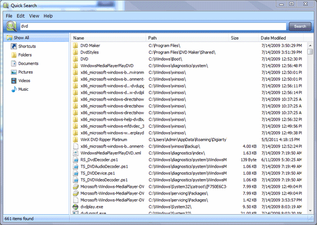This screenshot has height=225, width=317.
Task: Click the resize grip in status bar corner
Action: pos(311,219)
